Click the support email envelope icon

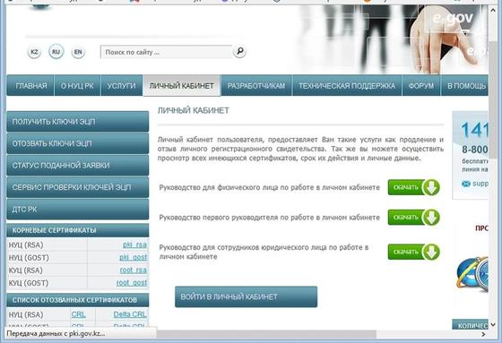click(466, 184)
